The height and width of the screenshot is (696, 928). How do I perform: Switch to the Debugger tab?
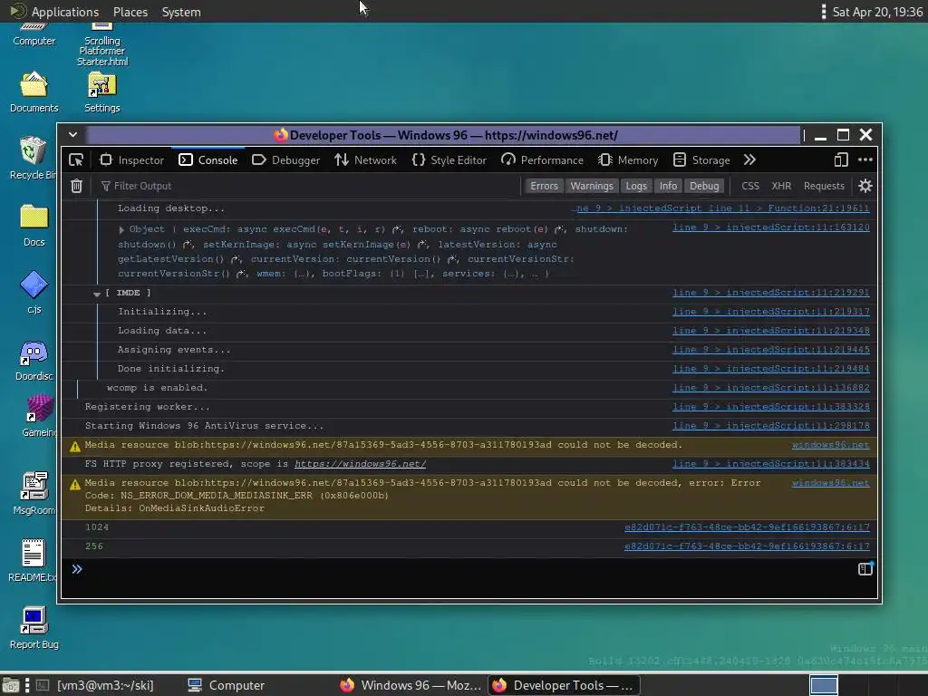[x=285, y=159]
